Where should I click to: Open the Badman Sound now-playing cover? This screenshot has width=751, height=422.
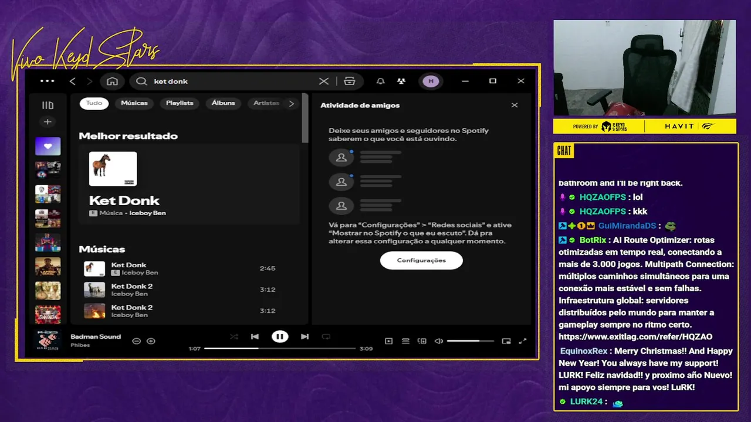[48, 341]
